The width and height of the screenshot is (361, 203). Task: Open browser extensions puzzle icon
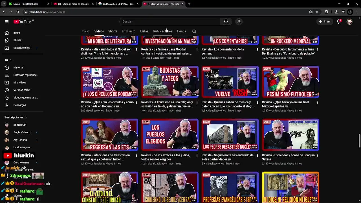(x=327, y=12)
